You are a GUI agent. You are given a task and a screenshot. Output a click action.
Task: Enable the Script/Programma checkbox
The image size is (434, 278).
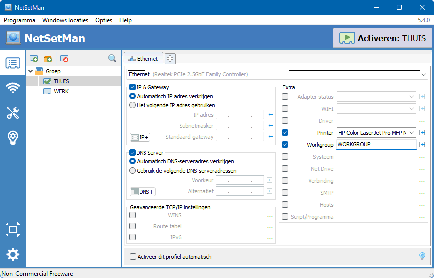coord(285,217)
